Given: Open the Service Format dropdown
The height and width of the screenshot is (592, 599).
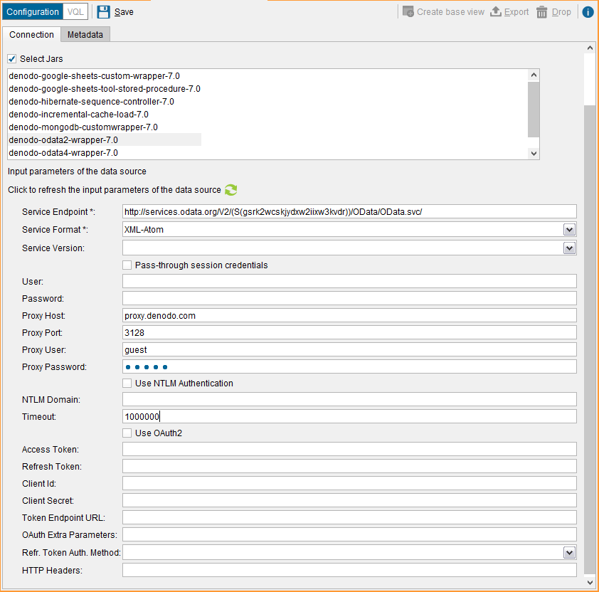Looking at the screenshot, I should tap(569, 230).
